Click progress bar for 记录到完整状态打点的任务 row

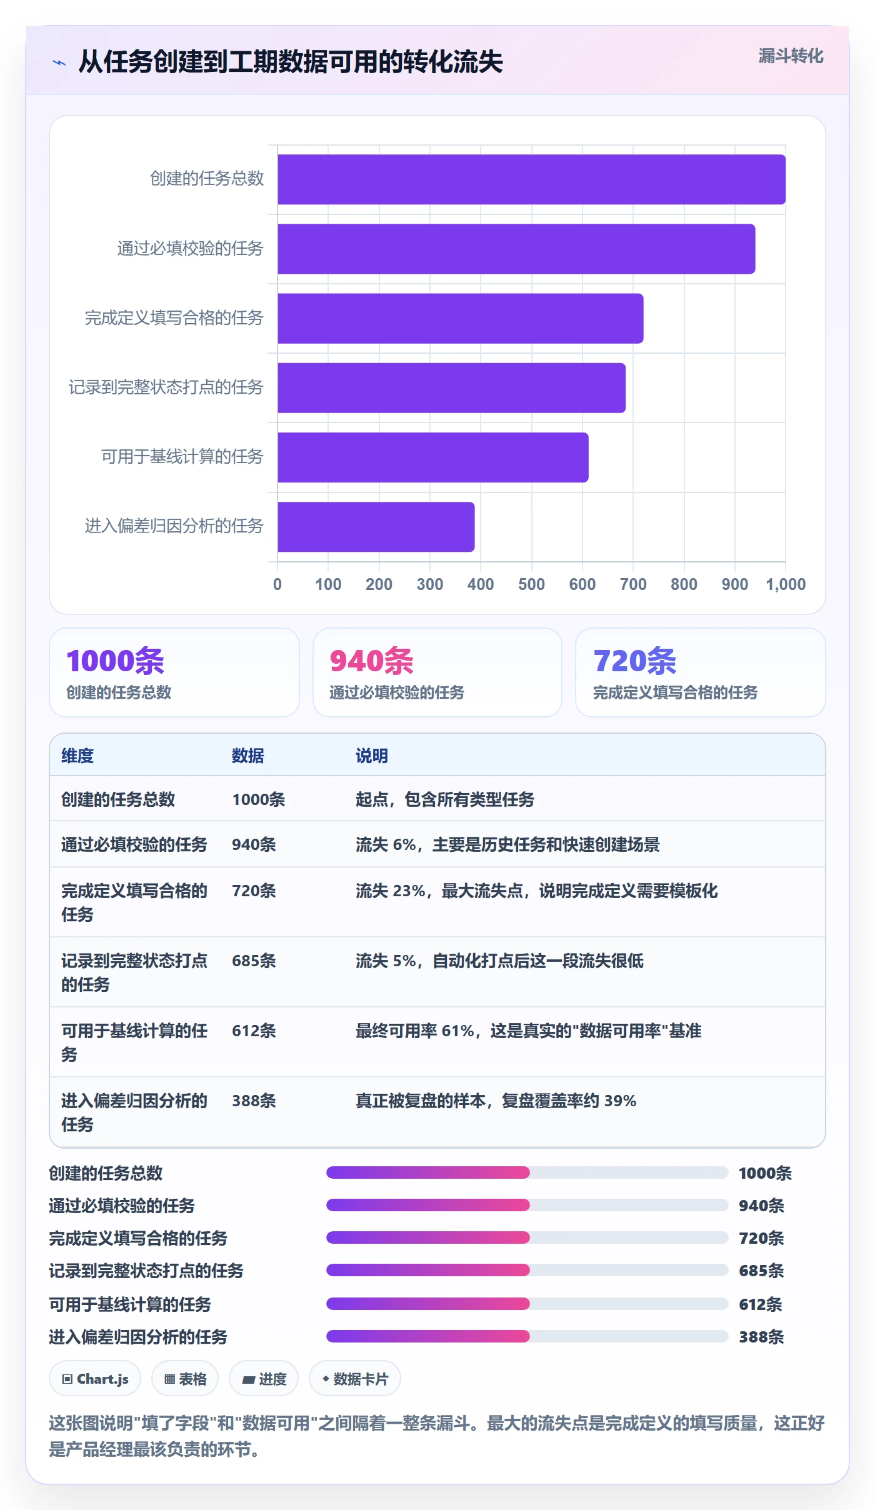pyautogui.click(x=527, y=1270)
